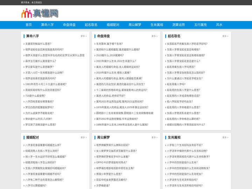Open article 女孩起名不用看生辰八字的名字好吗?
The height and width of the screenshot is (189, 252).
[x=187, y=44]
